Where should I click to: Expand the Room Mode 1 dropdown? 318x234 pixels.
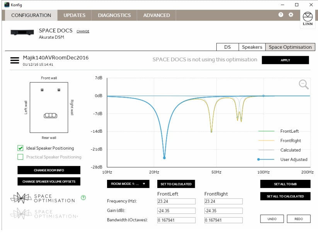pyautogui.click(x=128, y=184)
